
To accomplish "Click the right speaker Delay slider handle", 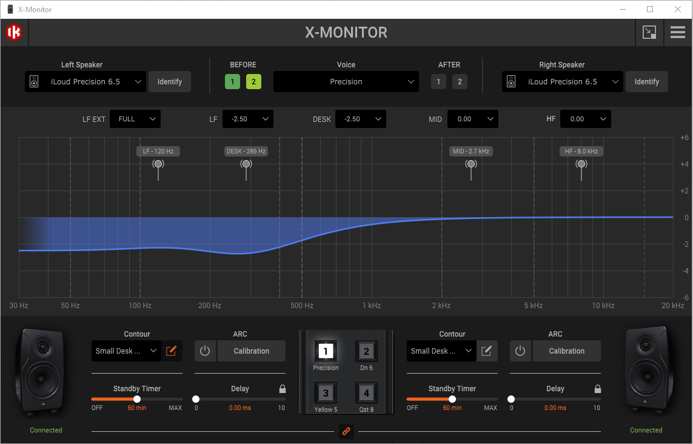I will (511, 399).
